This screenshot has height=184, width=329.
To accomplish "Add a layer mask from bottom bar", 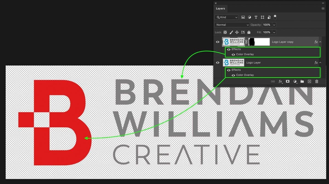I will click(x=288, y=81).
